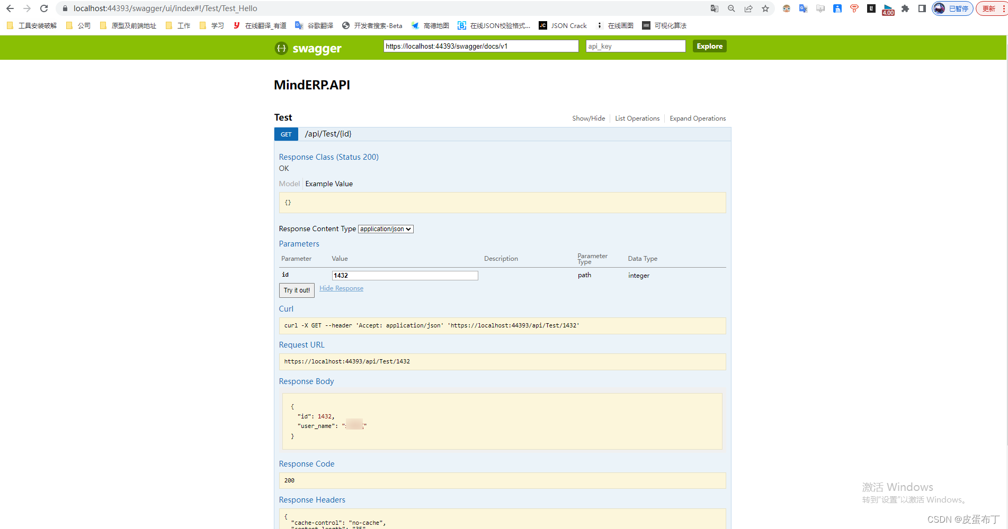Viewport: 1008px width, 529px height.
Task: Open the 在线翻译_有道 bookmark
Action: pyautogui.click(x=260, y=25)
